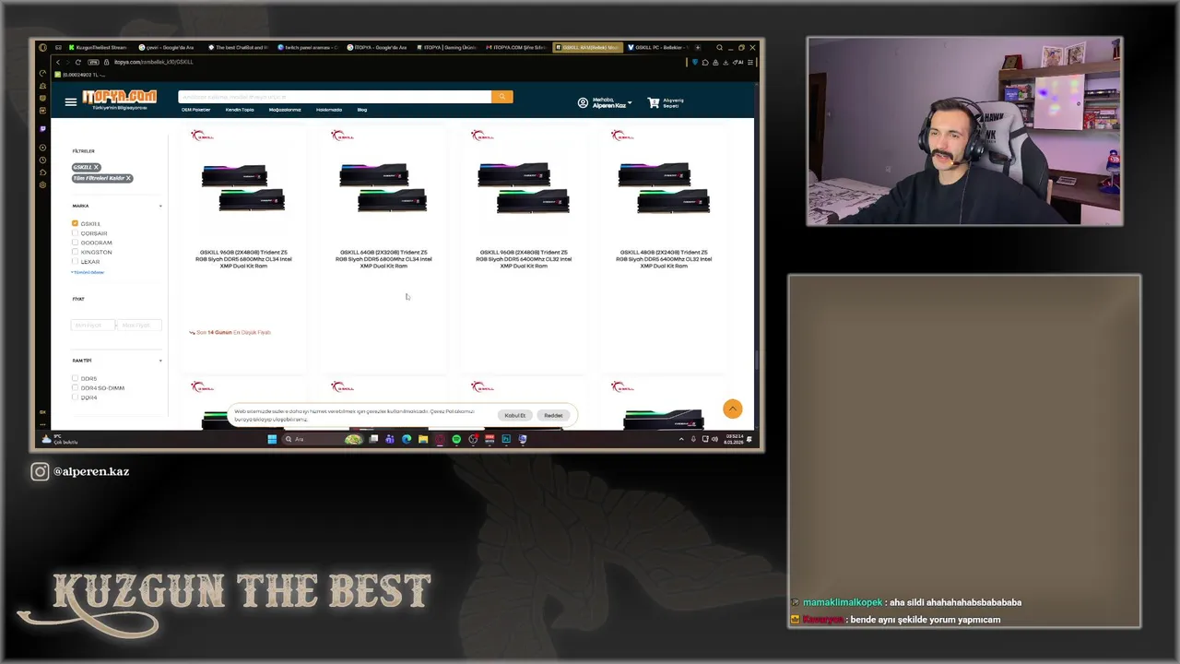The height and width of the screenshot is (664, 1180).
Task: Open Photoshop from the taskbar
Action: pos(506,439)
